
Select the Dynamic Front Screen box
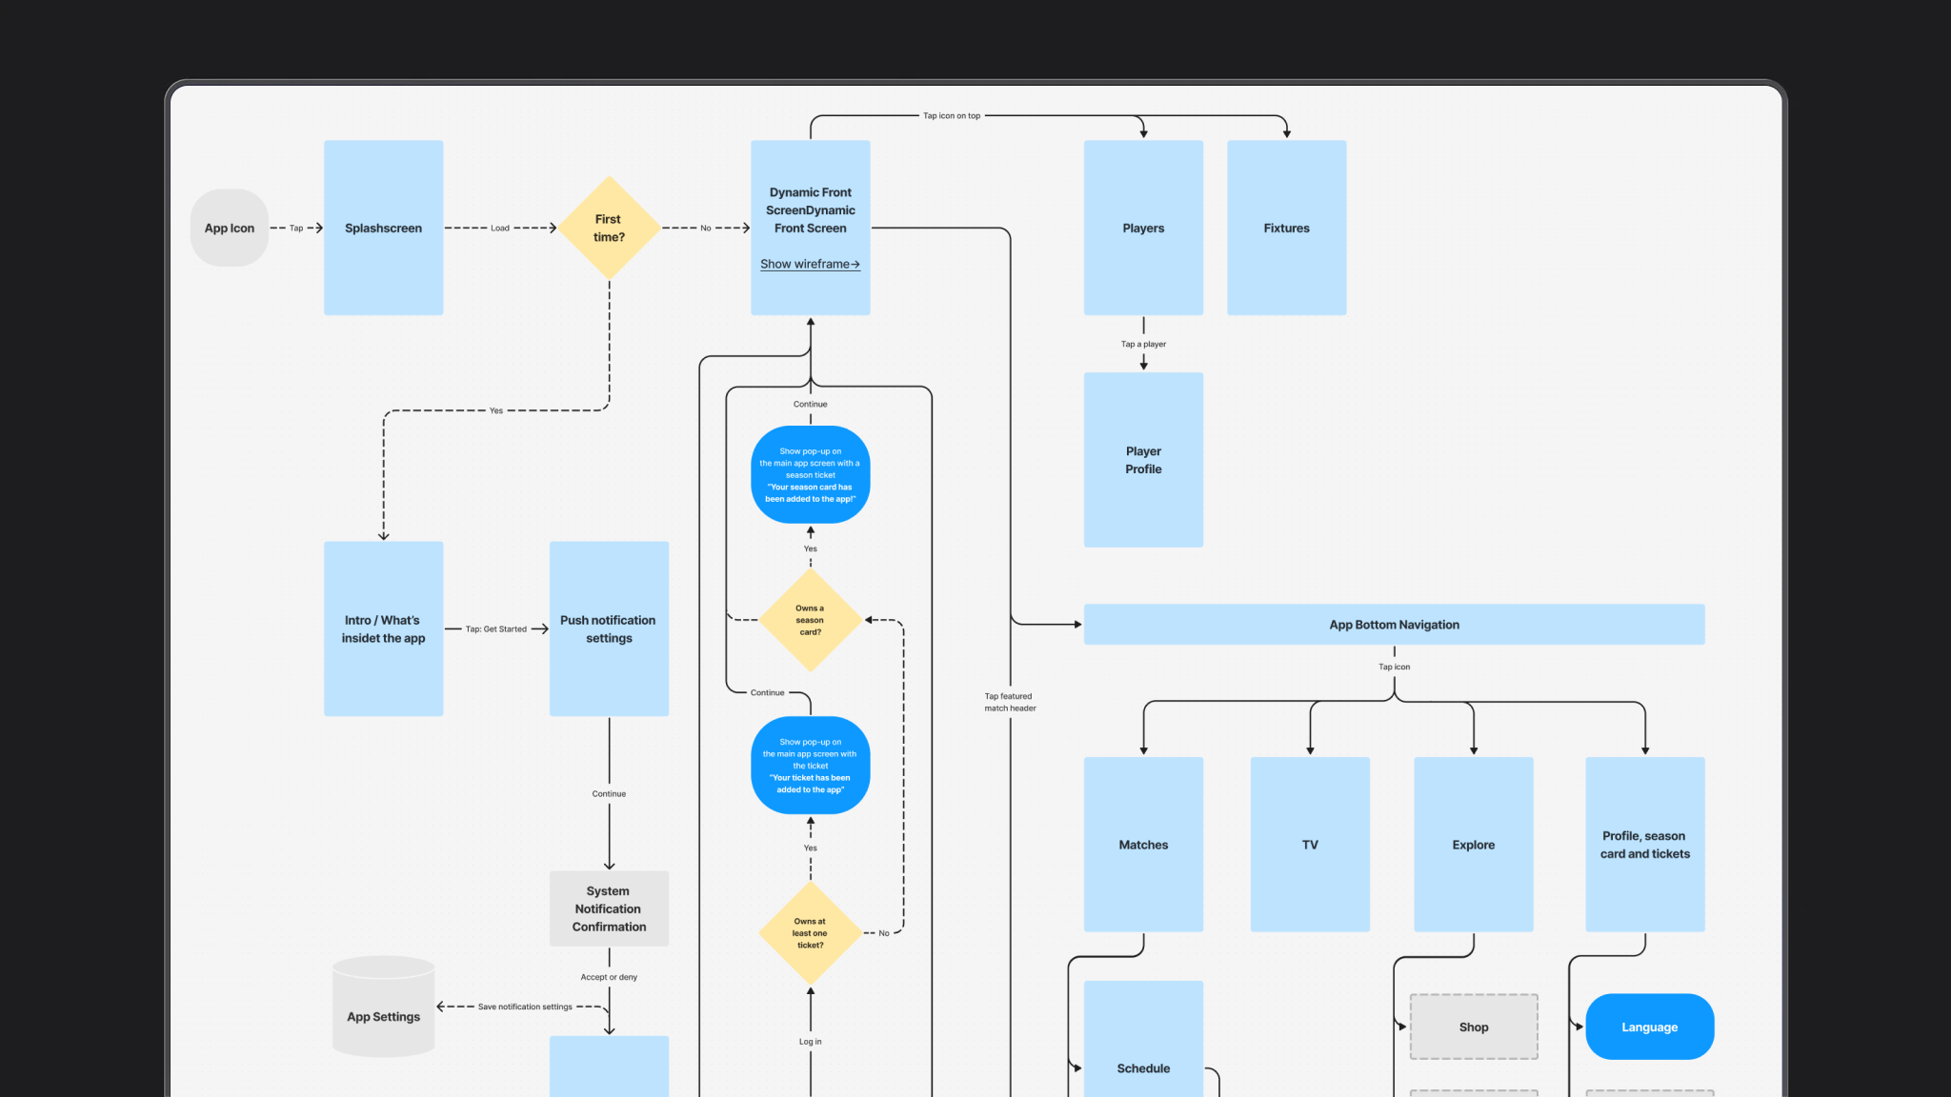[810, 228]
